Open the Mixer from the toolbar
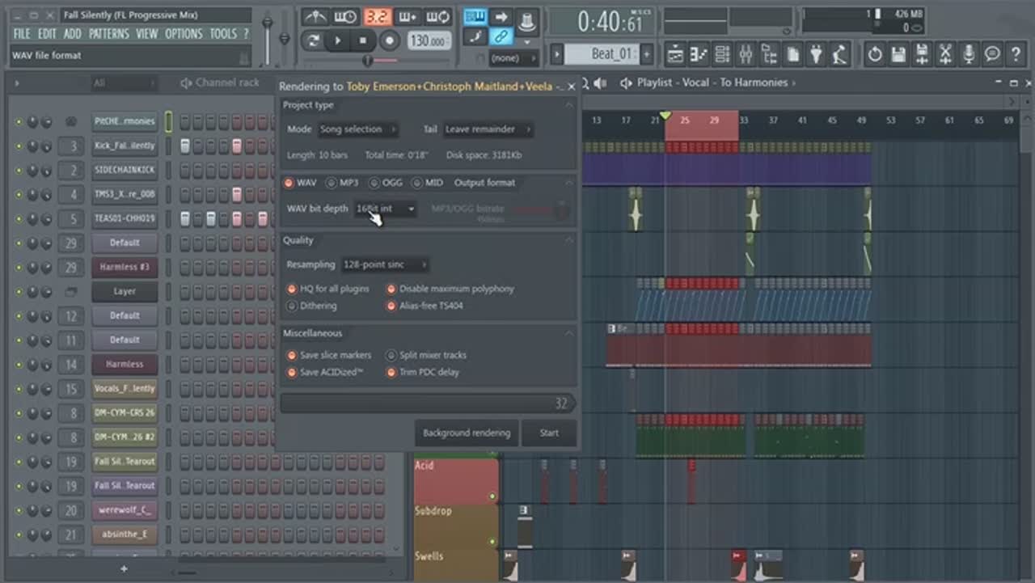This screenshot has width=1035, height=583. click(746, 54)
